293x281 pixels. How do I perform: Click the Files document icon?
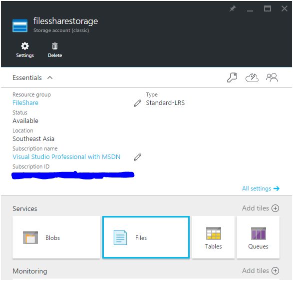(120, 237)
